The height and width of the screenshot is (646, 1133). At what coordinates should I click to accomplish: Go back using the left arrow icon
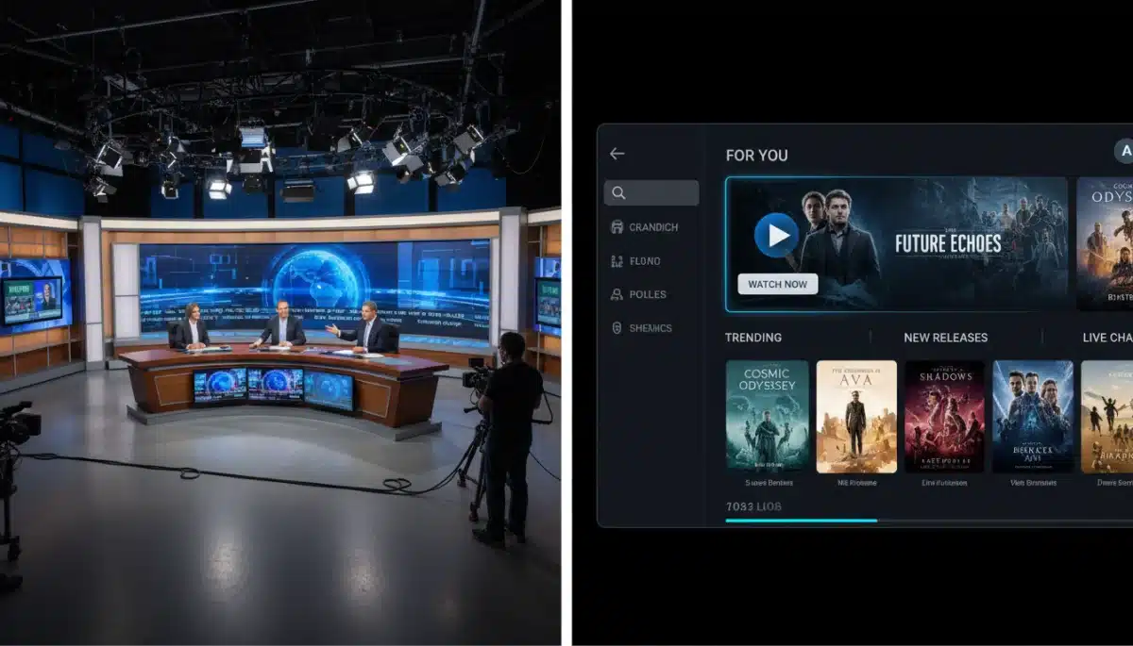(617, 154)
